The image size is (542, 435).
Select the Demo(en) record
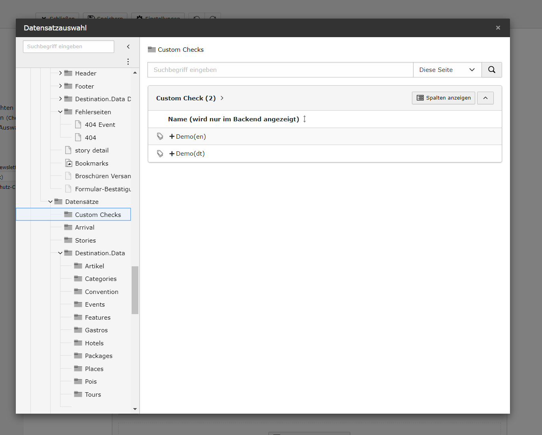point(191,136)
